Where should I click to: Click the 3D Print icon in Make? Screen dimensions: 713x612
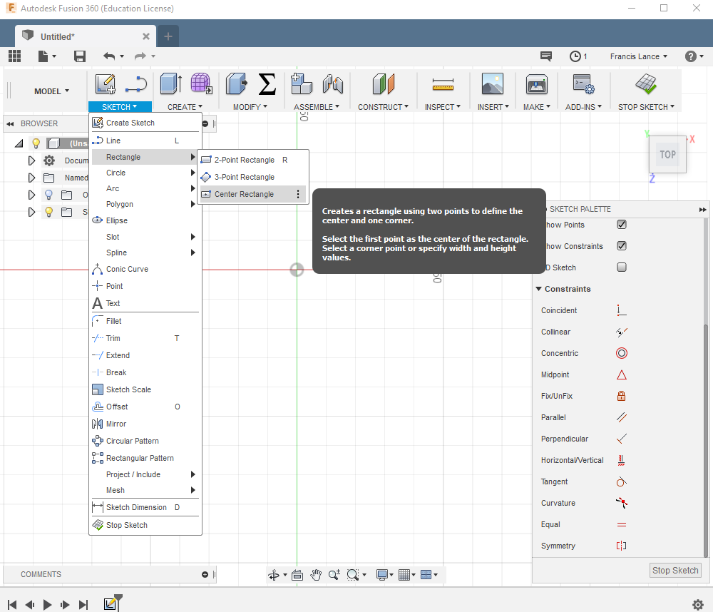(537, 84)
